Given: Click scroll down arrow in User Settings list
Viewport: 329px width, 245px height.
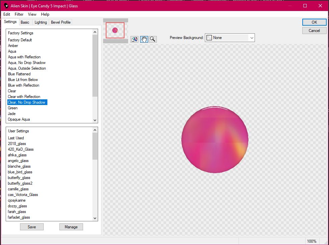Looking at the screenshot, I should 95,218.
